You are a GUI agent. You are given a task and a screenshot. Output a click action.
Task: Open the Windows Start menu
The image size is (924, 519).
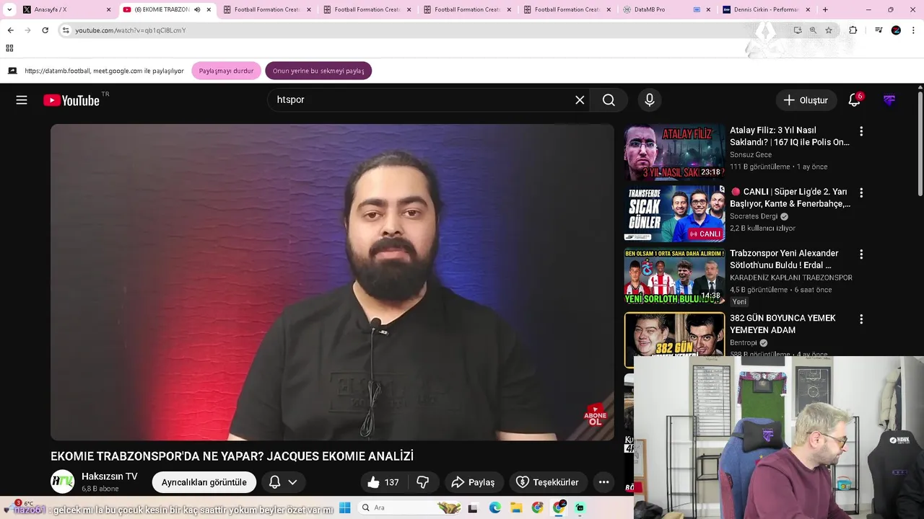pyautogui.click(x=344, y=507)
